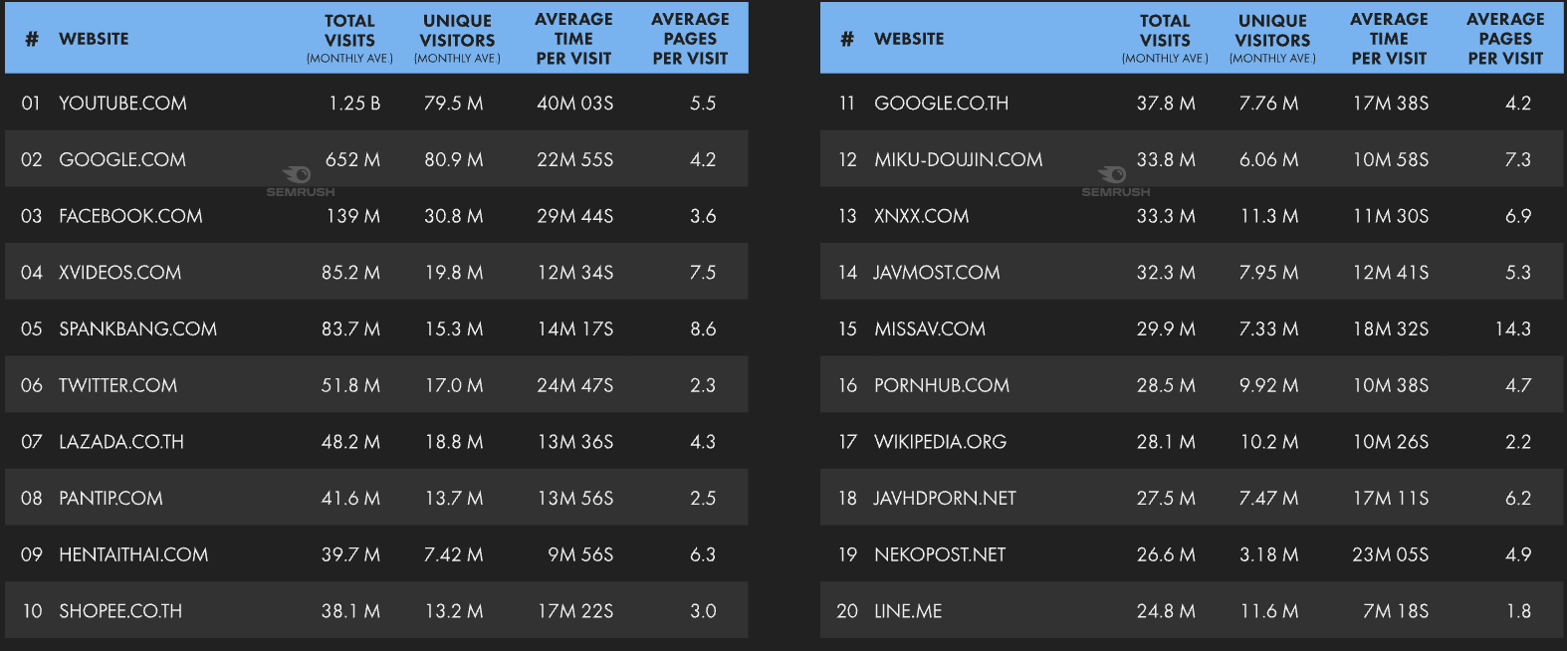Select the YOUTUBE.COM website row
The height and width of the screenshot is (651, 1567).
tap(376, 103)
